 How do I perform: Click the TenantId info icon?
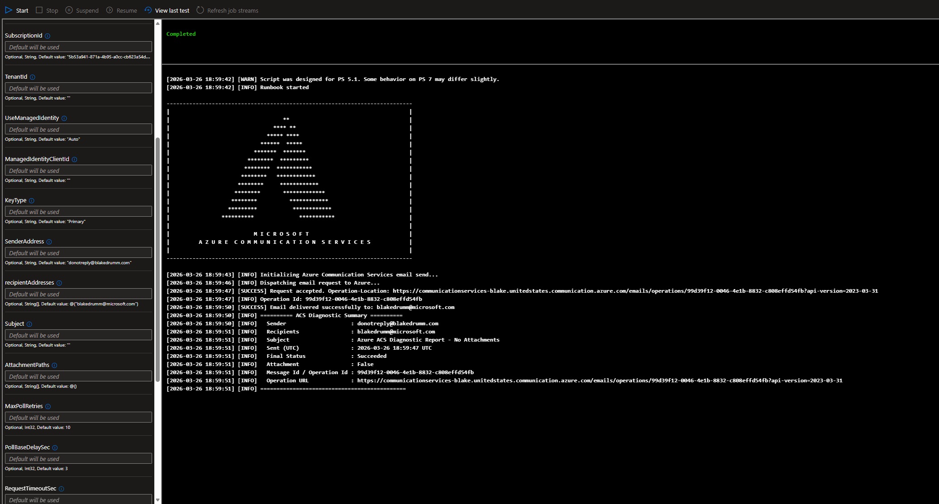tap(32, 77)
